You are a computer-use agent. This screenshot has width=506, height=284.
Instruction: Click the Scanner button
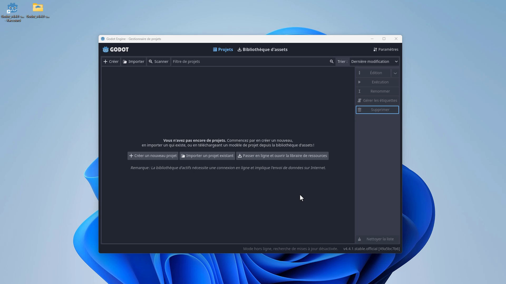coord(159,62)
